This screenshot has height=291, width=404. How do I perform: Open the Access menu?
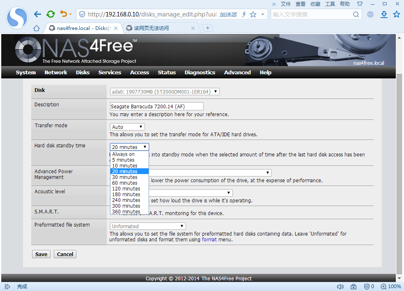coord(140,72)
